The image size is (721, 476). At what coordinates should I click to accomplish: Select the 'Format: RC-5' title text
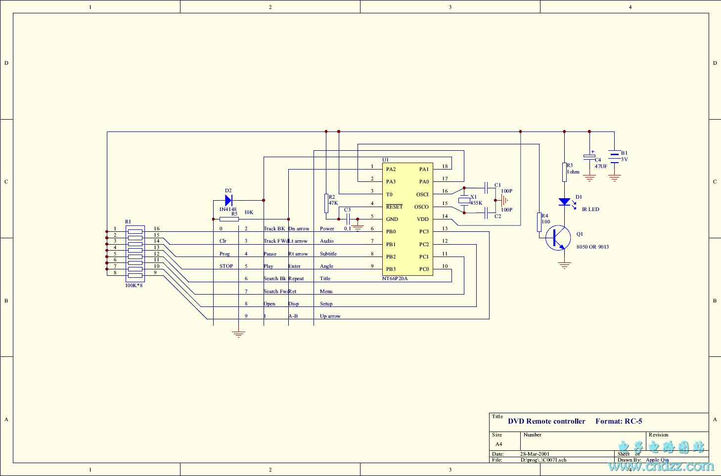pos(619,421)
